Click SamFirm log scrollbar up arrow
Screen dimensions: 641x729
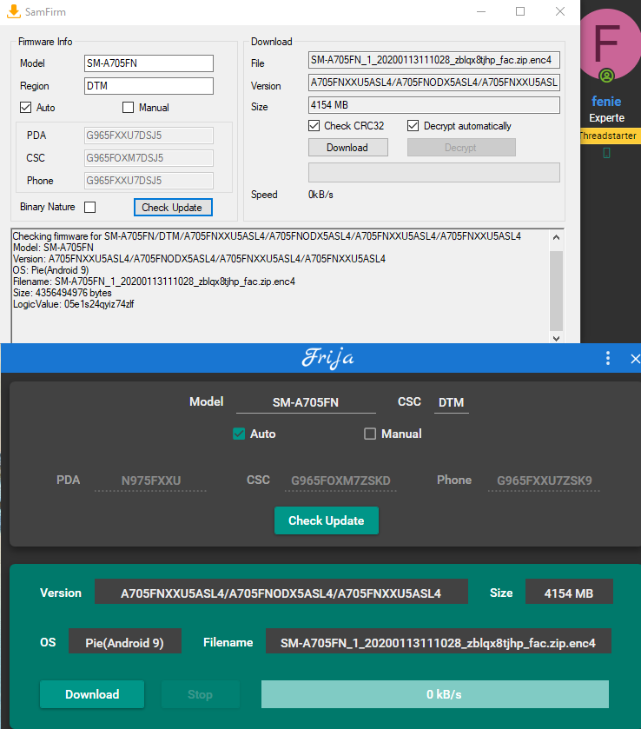[x=557, y=237]
